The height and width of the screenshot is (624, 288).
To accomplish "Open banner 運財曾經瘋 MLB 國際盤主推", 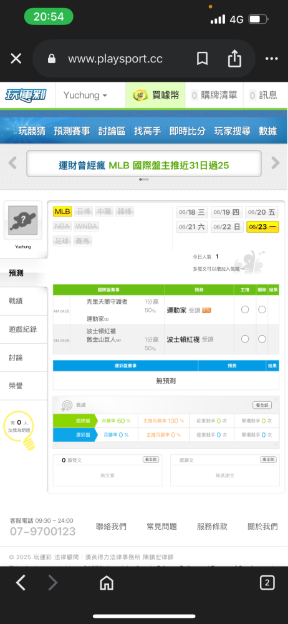I will coord(144,163).
